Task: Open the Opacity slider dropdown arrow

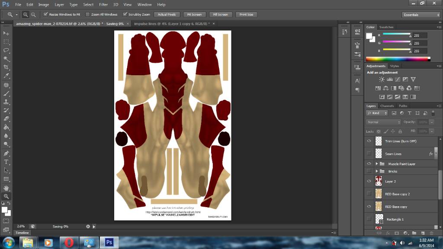Action: pyautogui.click(x=431, y=122)
